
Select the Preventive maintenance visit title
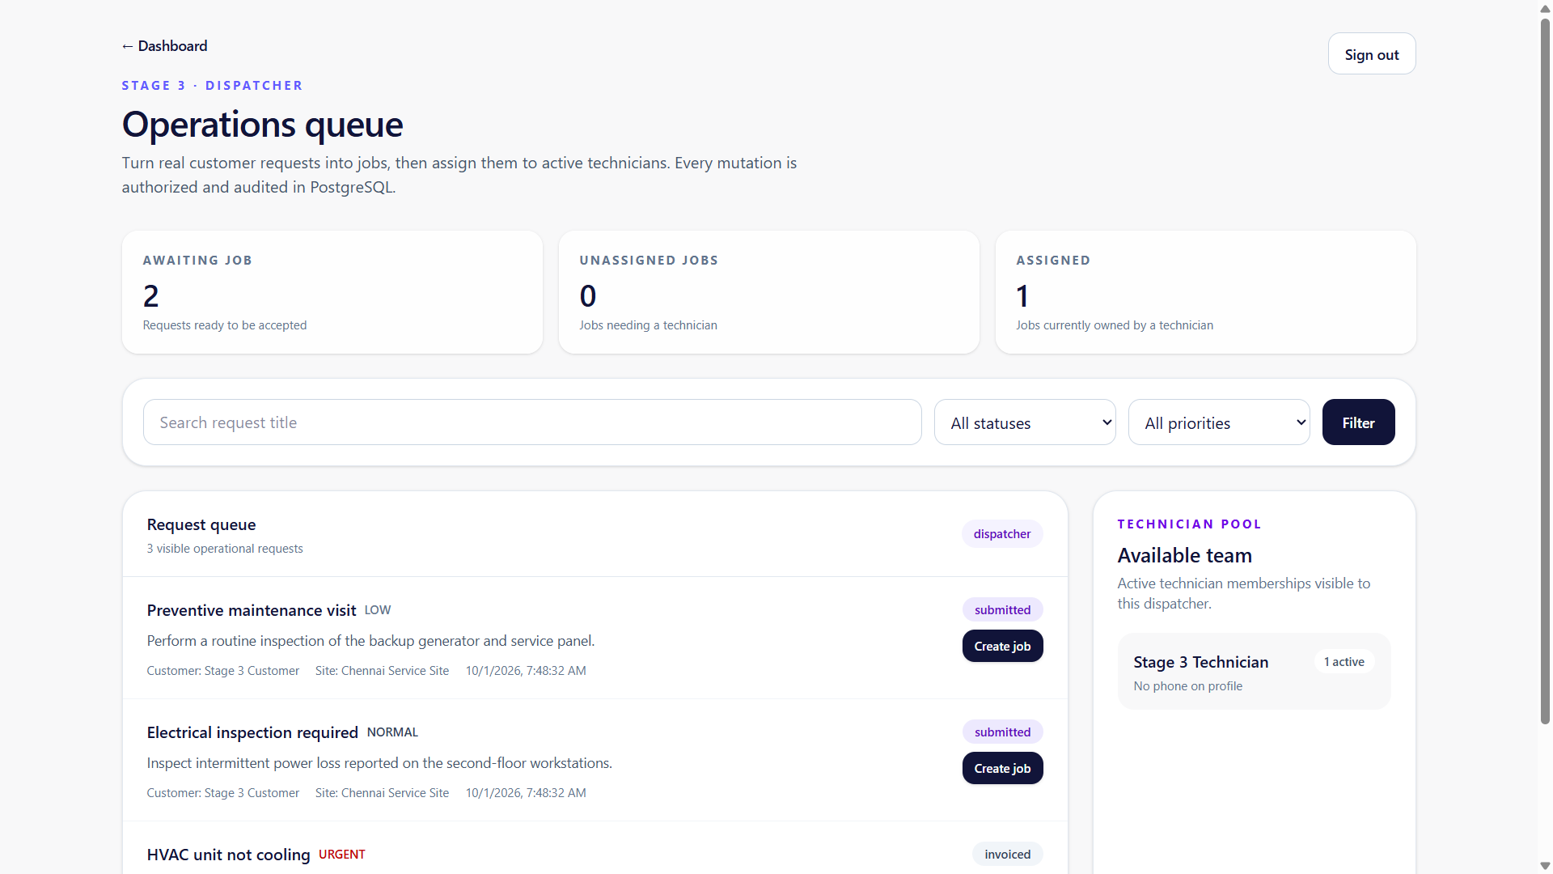(252, 610)
